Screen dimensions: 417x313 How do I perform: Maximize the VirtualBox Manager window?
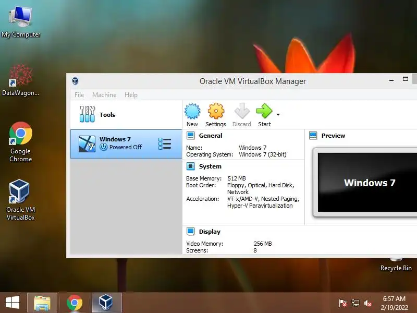(406, 79)
